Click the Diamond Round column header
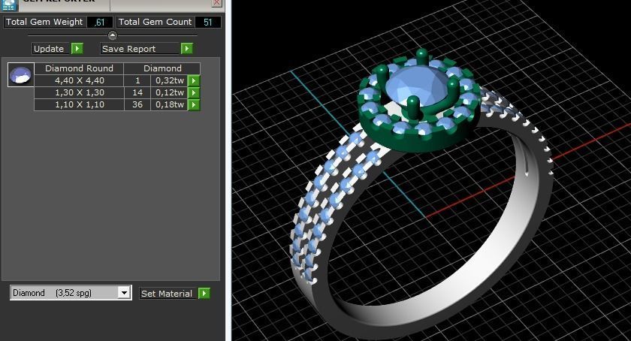This screenshot has width=631, height=341. 80,68
